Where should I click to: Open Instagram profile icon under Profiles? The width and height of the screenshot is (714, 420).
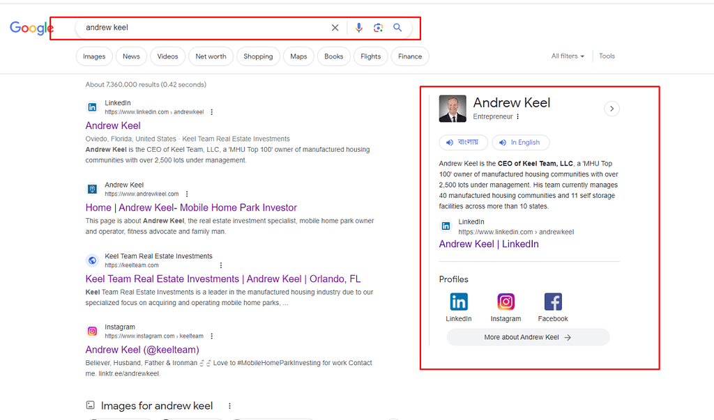506,302
